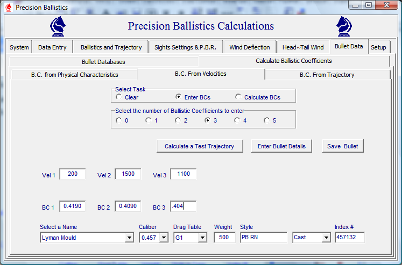Click the right knight chess logo
The image size is (402, 265).
pos(344,26)
